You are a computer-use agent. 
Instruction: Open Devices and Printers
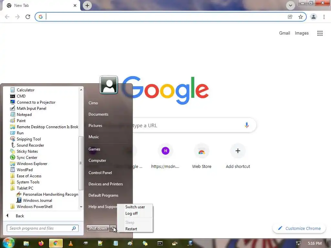point(106,184)
